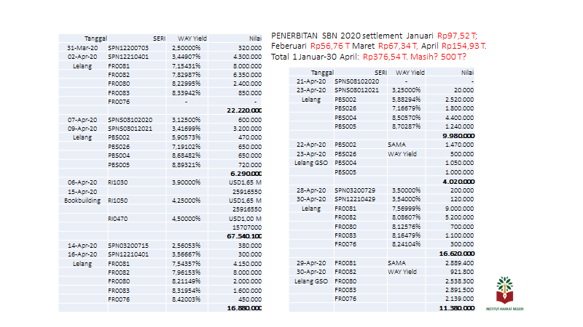Click the date 16-Apr-20
The image size is (583, 327).
(82, 255)
